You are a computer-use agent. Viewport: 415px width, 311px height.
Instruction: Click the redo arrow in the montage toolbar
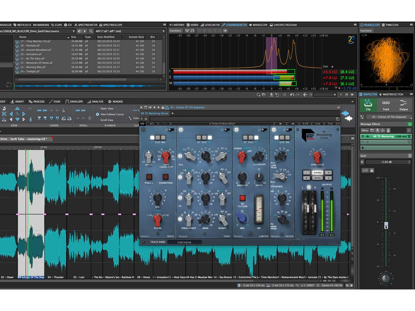[x=298, y=95]
